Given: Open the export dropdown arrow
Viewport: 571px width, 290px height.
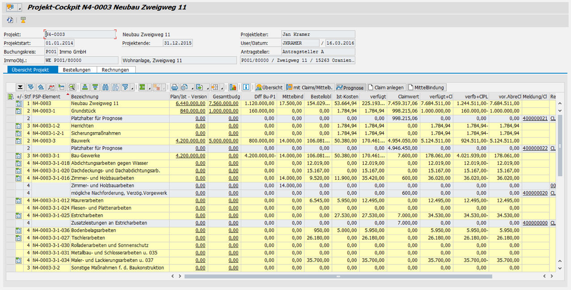Looking at the screenshot, I should (x=207, y=88).
